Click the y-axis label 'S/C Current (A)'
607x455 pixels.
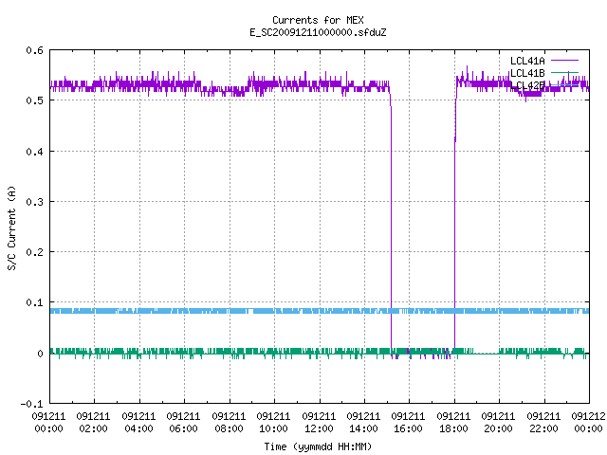pyautogui.click(x=12, y=227)
